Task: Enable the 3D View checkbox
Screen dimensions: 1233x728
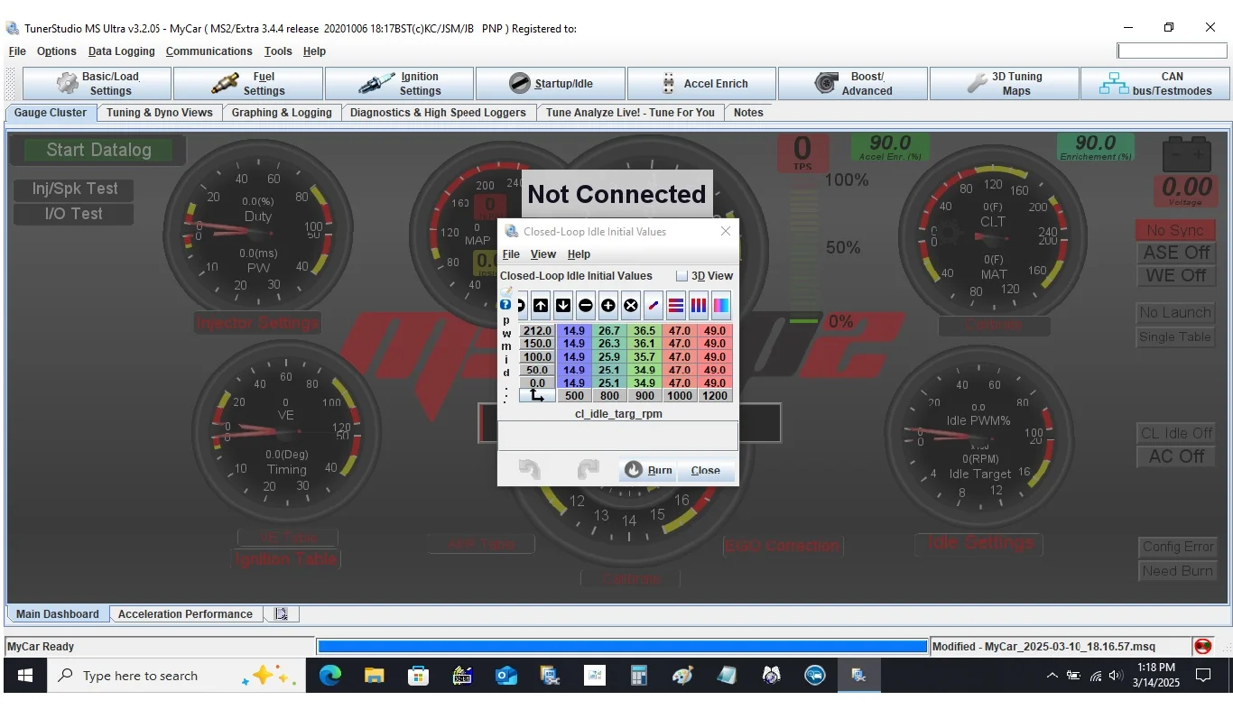Action: (682, 276)
